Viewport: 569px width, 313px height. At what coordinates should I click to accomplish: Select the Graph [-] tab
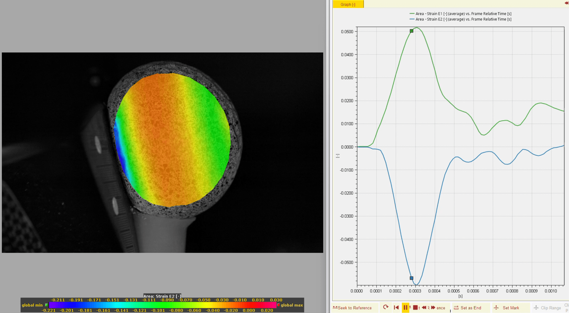348,4
